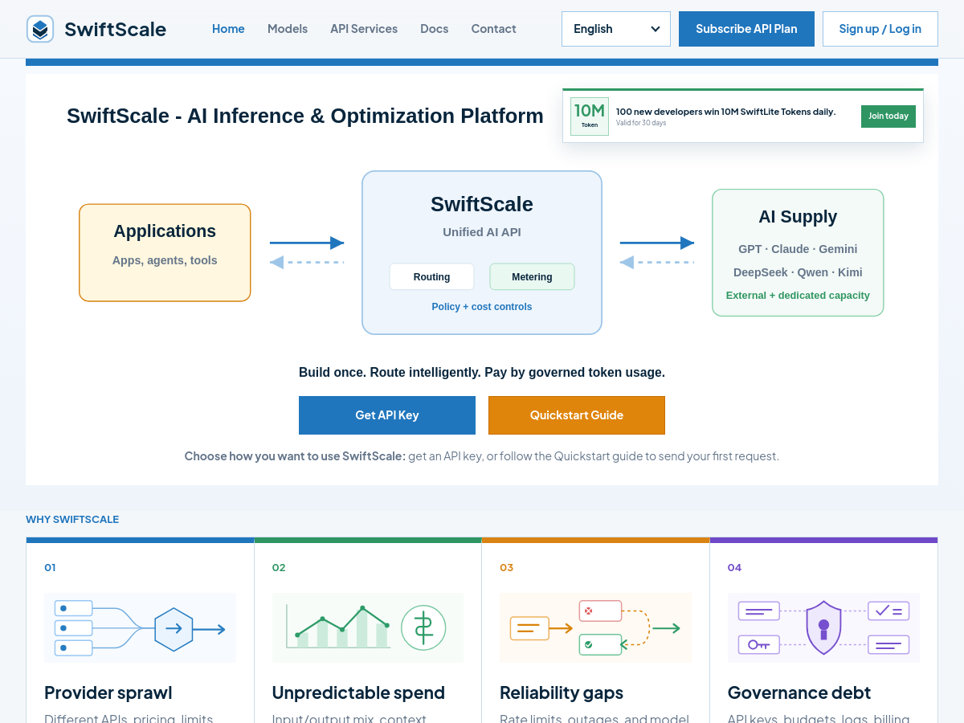Click the Routing chip in diagram
964x723 pixels.
pos(432,276)
